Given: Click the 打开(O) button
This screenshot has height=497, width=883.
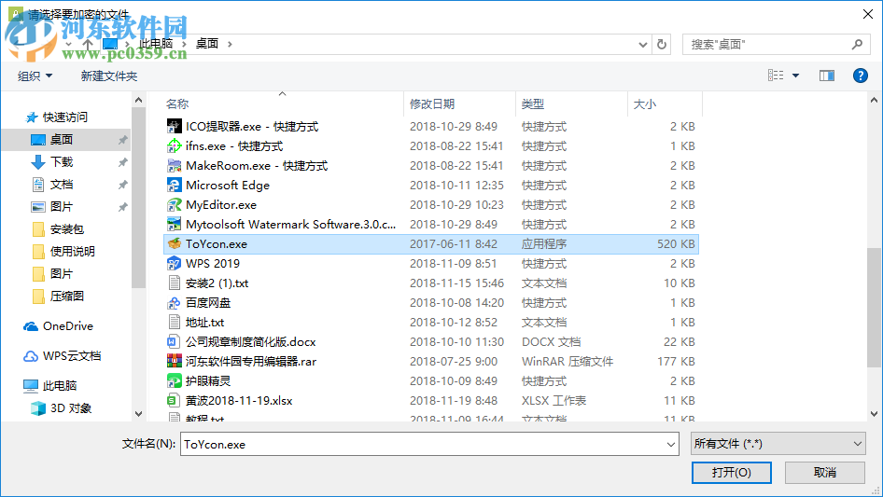Looking at the screenshot, I should coord(732,473).
